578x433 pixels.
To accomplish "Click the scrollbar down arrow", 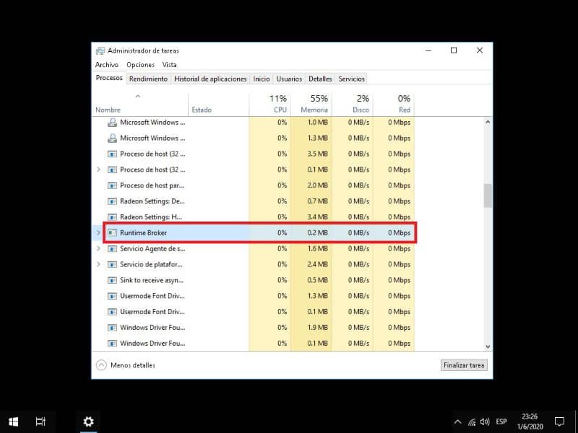I will (488, 346).
